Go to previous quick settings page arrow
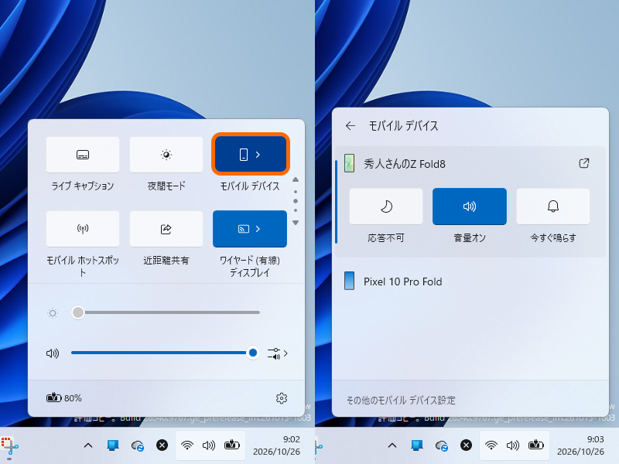 296,179
